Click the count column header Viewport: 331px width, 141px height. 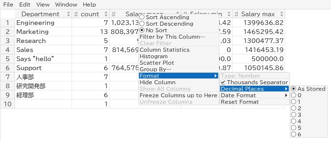[91, 14]
